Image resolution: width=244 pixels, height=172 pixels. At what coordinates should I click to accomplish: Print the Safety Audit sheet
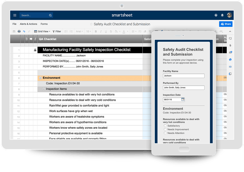coord(19,31)
